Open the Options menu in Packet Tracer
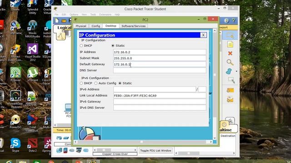 click(x=74, y=14)
